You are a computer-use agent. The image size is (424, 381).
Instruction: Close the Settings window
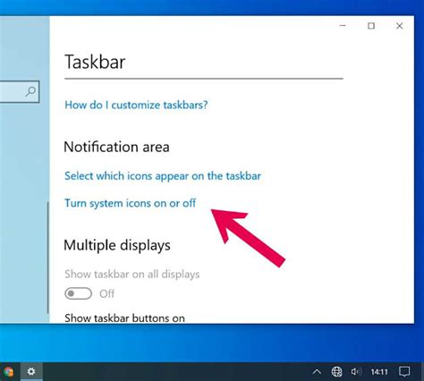click(400, 26)
